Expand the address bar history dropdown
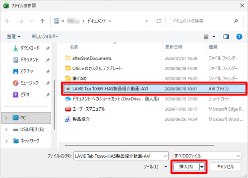This screenshot has height=178, width=248. (x=146, y=21)
